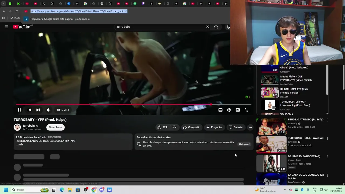Expand playlist panel with bottom arrow

coord(327,113)
